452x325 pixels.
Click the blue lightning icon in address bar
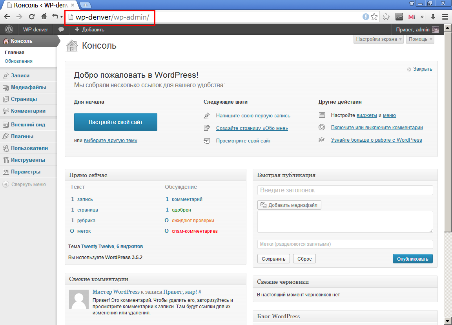pyautogui.click(x=366, y=17)
